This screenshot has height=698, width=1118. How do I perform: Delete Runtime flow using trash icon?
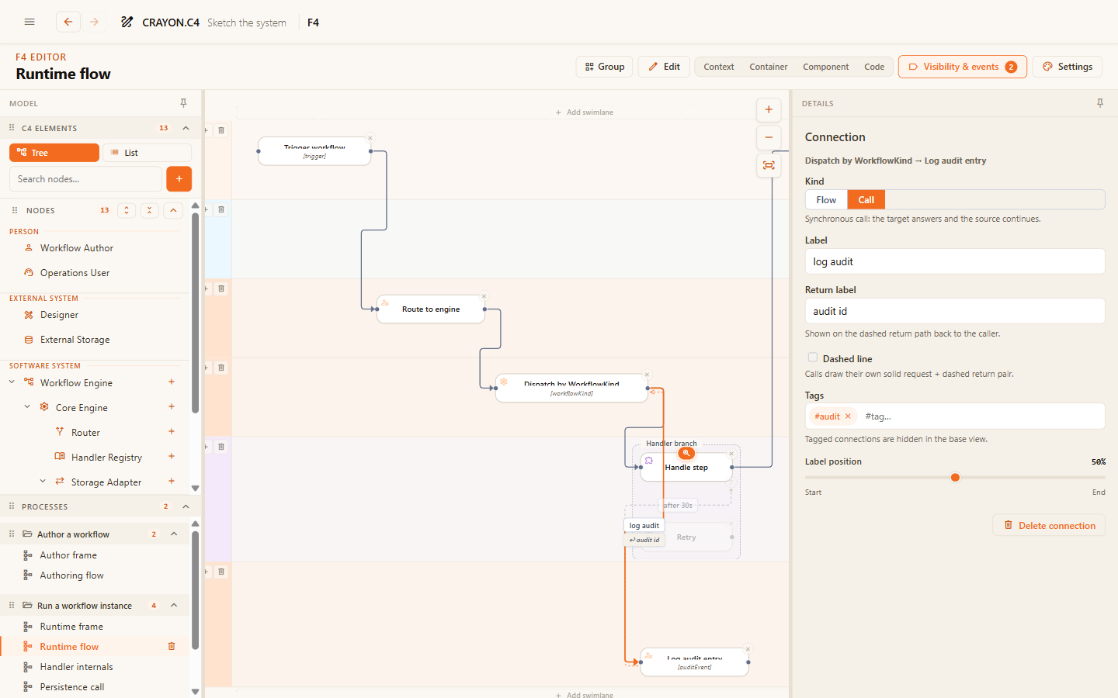pos(172,646)
